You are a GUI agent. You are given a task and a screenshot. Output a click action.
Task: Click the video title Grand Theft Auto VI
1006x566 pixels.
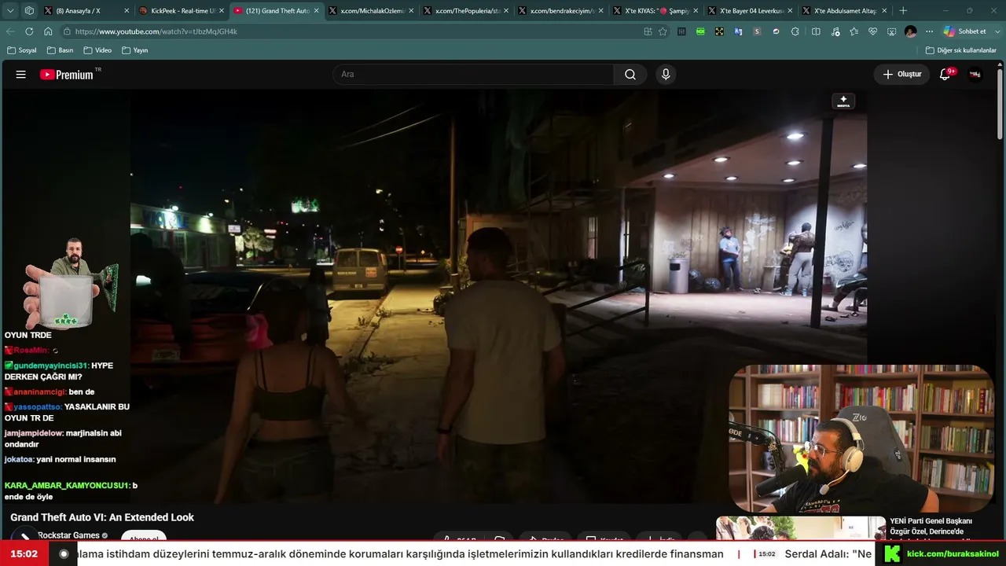(x=102, y=517)
